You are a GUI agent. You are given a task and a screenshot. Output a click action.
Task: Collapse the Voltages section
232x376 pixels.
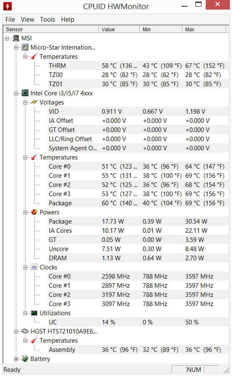pyautogui.click(x=25, y=102)
